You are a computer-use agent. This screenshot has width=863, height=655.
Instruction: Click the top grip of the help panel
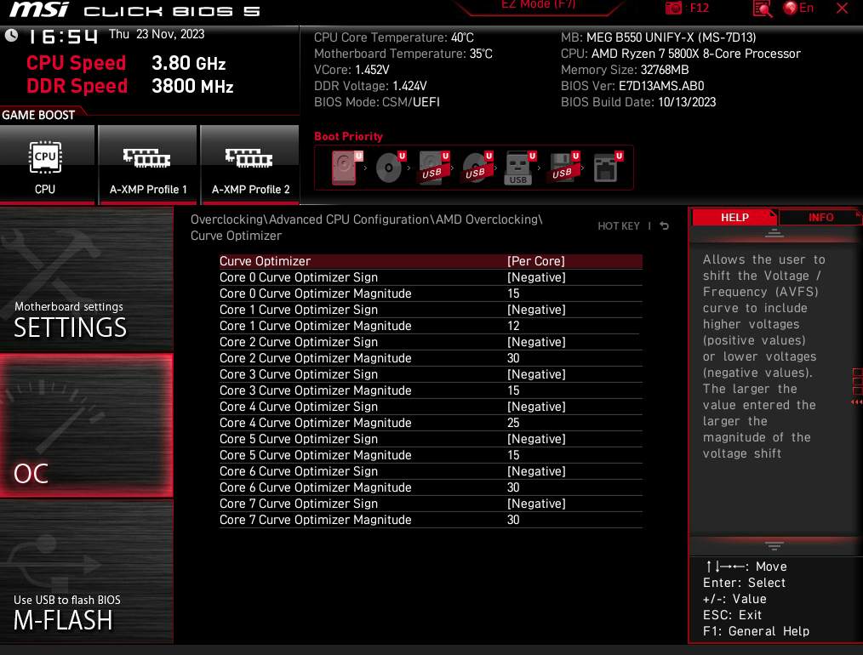[774, 234]
